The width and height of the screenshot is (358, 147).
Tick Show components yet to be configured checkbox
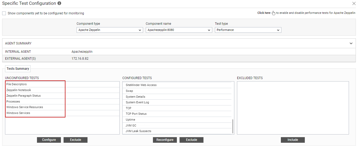click(4, 13)
